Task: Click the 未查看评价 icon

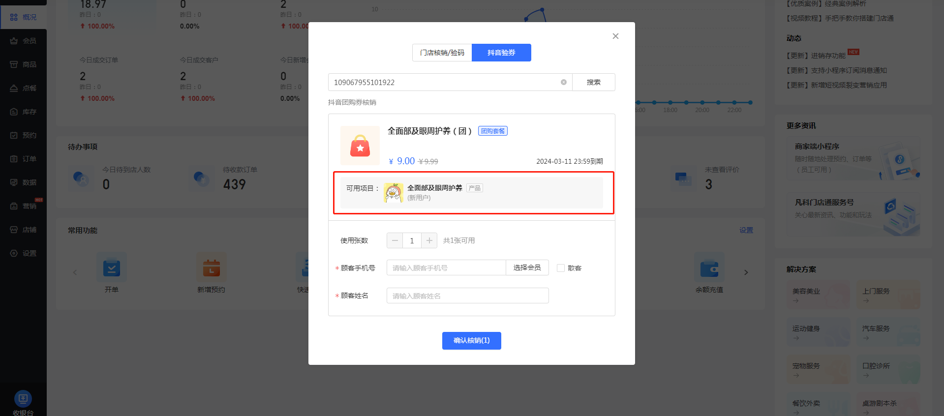Action: tap(683, 178)
